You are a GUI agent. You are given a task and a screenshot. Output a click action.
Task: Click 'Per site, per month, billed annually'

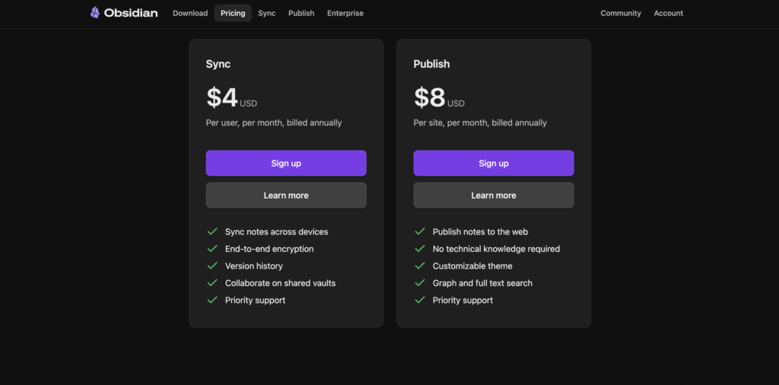(x=480, y=123)
